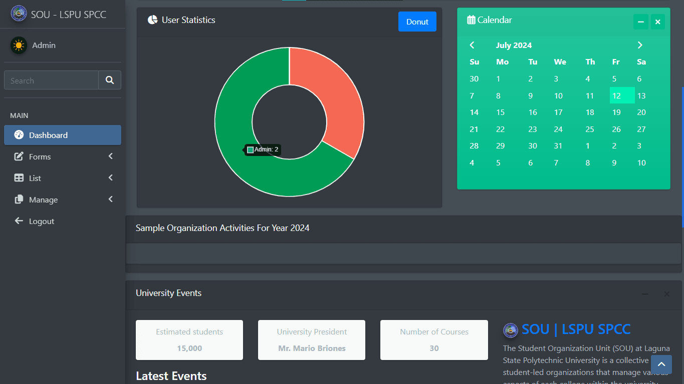Collapse the Calendar card with minus button

[641, 22]
